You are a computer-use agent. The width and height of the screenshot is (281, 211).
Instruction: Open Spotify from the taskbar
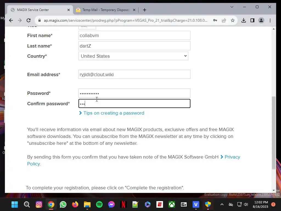pyautogui.click(x=99, y=204)
